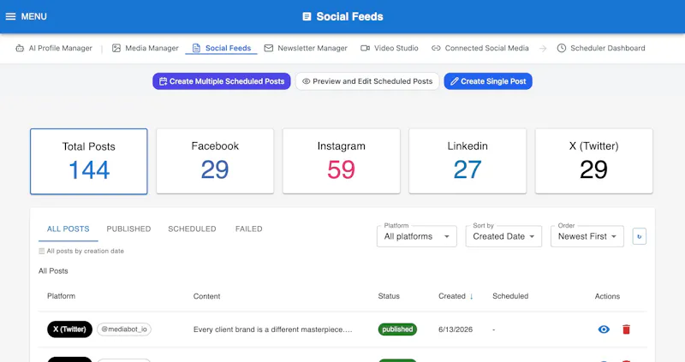Image resolution: width=685 pixels, height=362 pixels.
Task: Click the 6/13/2026 created date cell
Action: [x=456, y=329]
